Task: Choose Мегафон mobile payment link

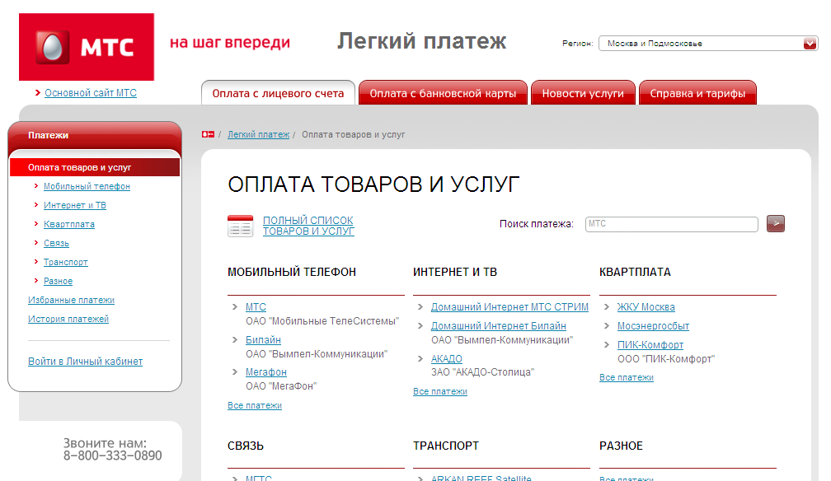Action: tap(266, 372)
